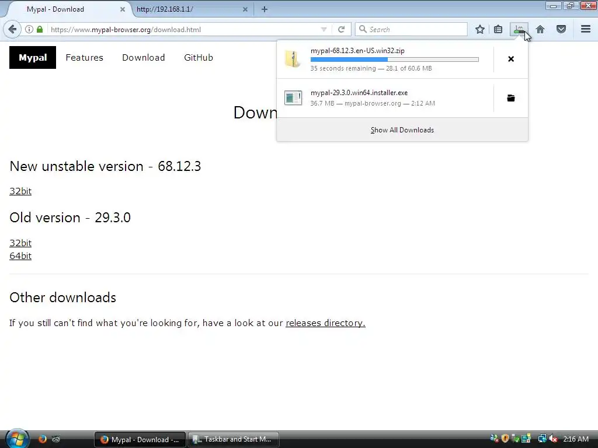The height and width of the screenshot is (448, 598).
Task: Click the 2:16 AM taskbar clock
Action: point(576,439)
